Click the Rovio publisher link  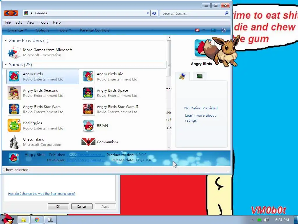(x=86, y=155)
